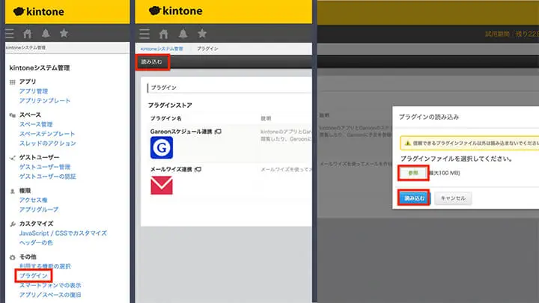Open プラグイン link under その他
The image size is (539, 303).
tap(34, 275)
